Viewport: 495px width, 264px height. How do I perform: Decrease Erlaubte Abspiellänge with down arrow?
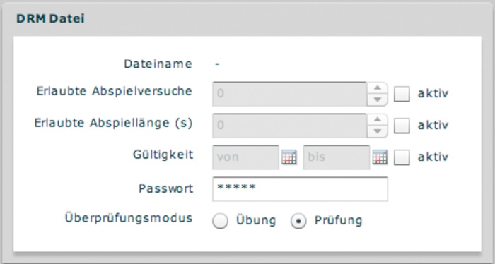coord(377,132)
